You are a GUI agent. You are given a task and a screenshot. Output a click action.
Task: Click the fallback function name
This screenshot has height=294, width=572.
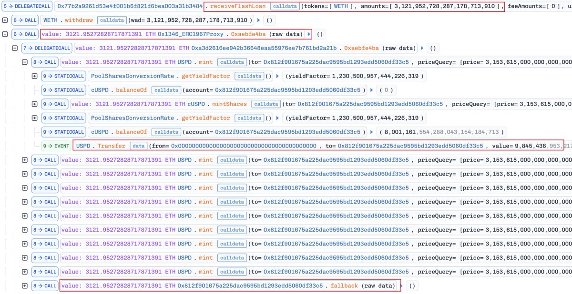(344, 286)
